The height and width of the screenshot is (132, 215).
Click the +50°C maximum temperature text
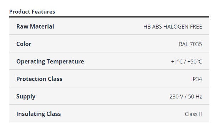pos(195,62)
